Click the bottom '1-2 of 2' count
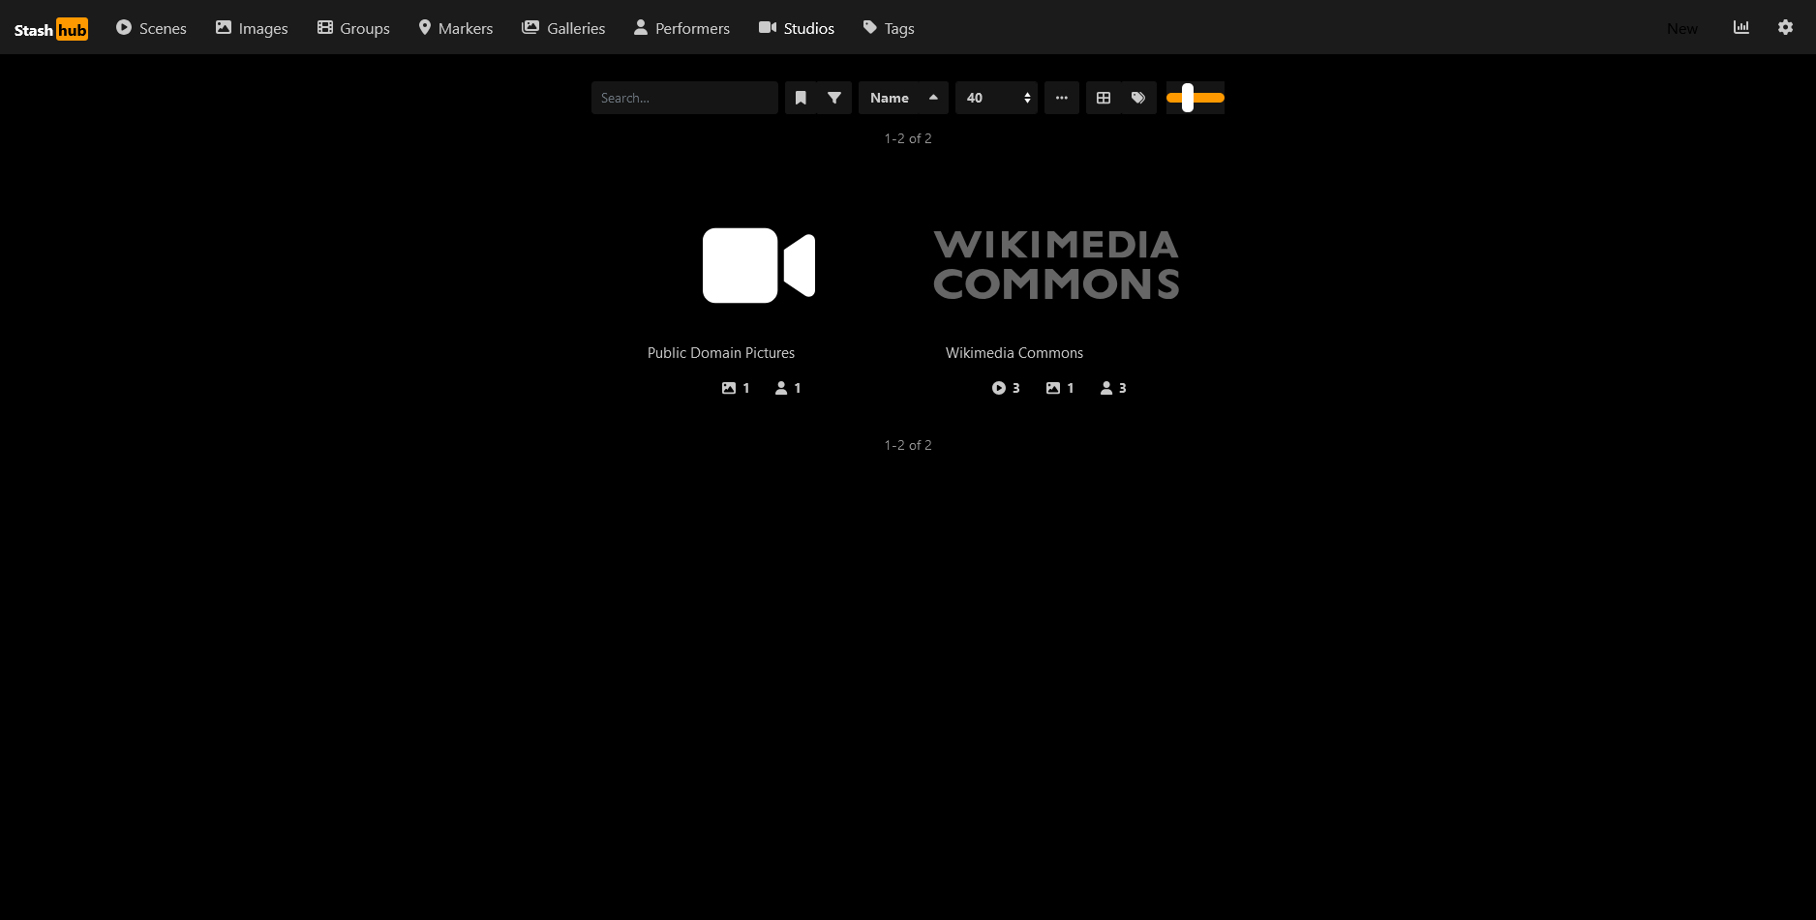This screenshot has width=1816, height=920. 908,445
